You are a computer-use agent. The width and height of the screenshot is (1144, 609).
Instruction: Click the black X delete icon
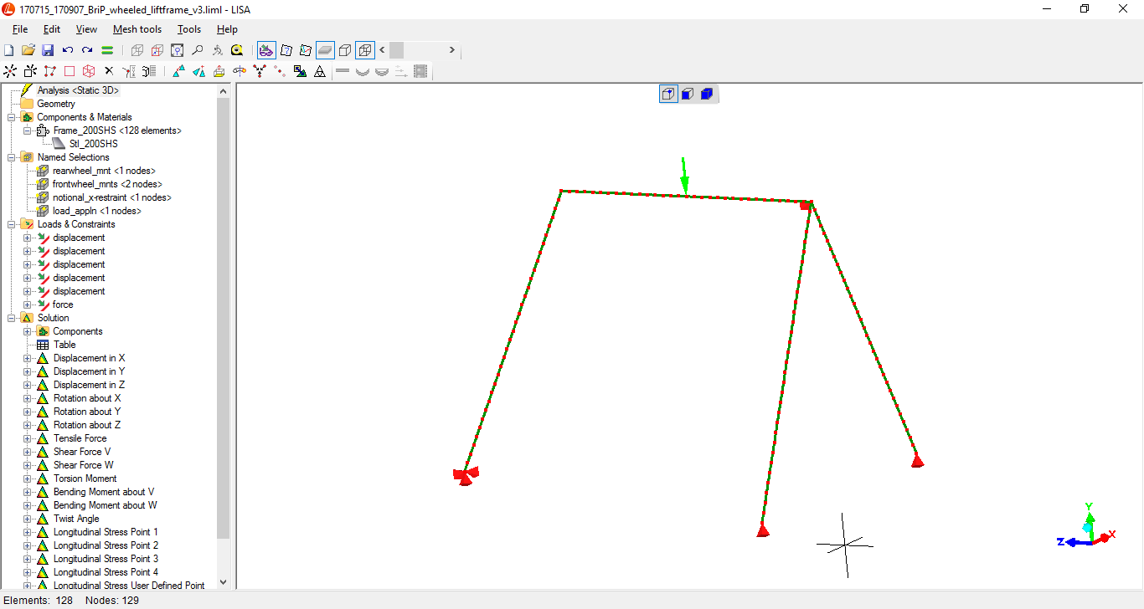coord(108,71)
